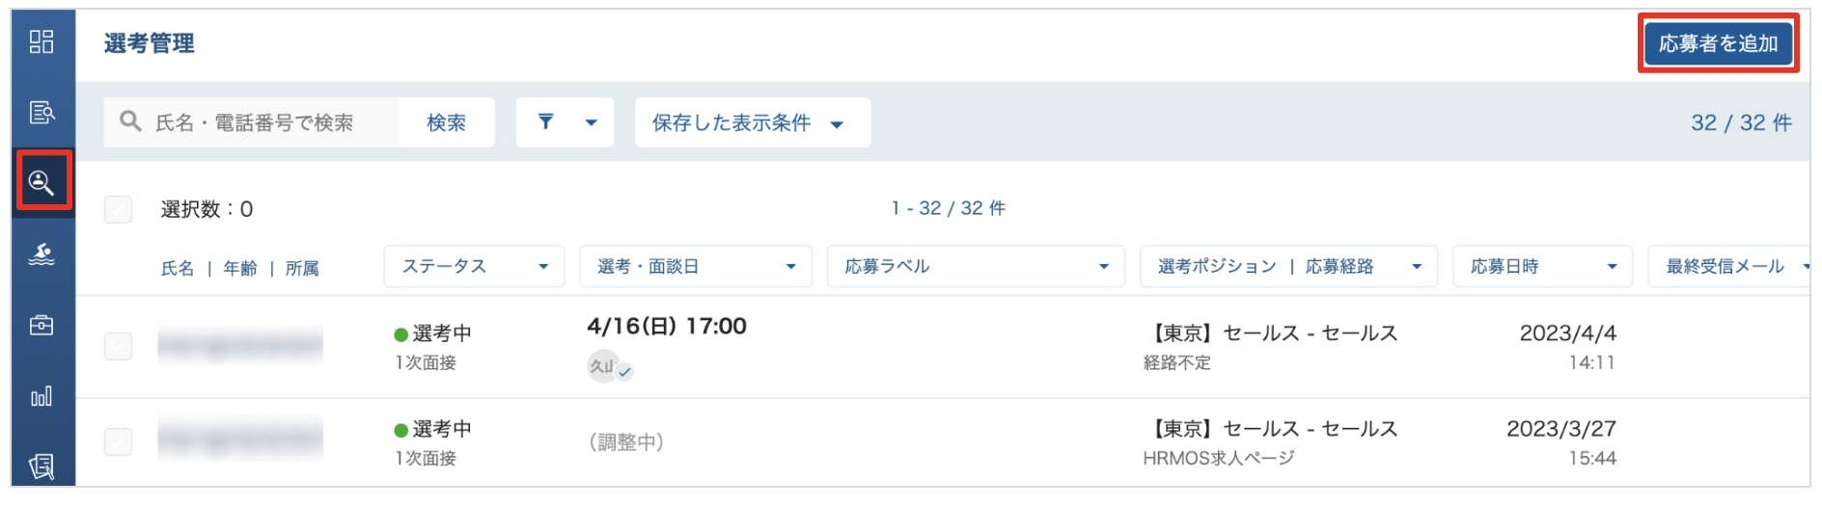Click the 応募者を追加 button
Screen dimensions: 1822x505
pos(1719,43)
